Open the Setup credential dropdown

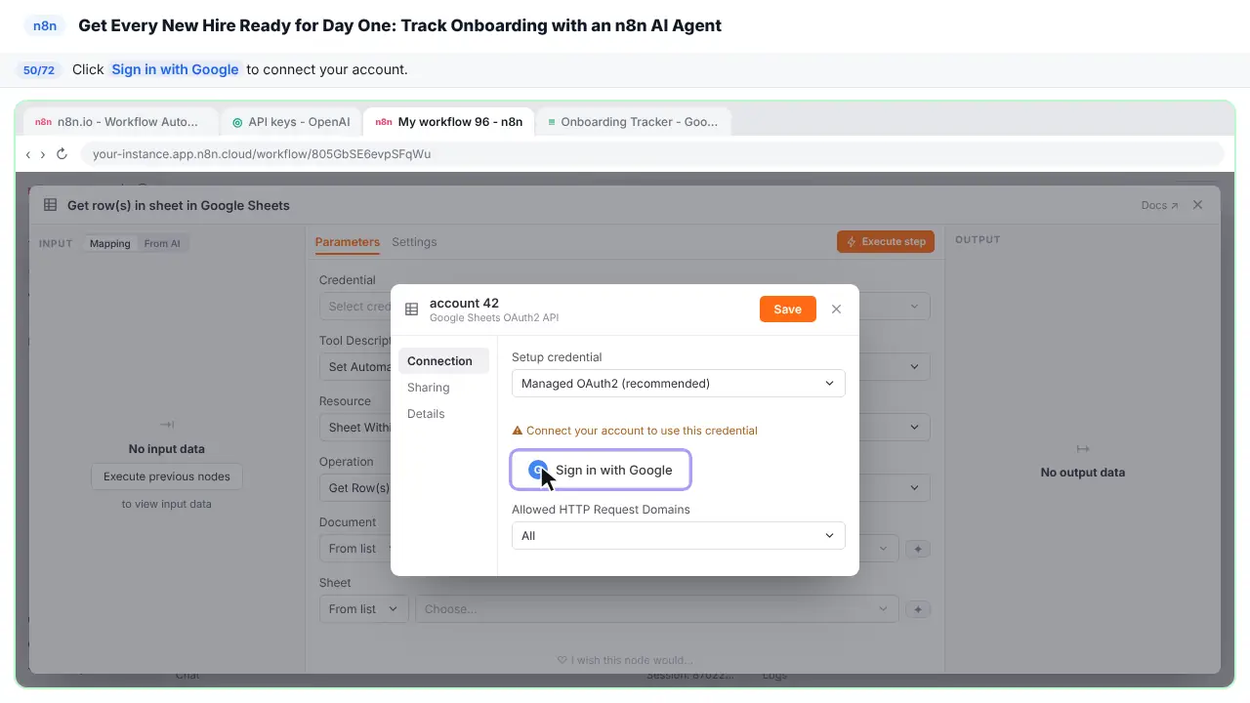[x=678, y=384]
